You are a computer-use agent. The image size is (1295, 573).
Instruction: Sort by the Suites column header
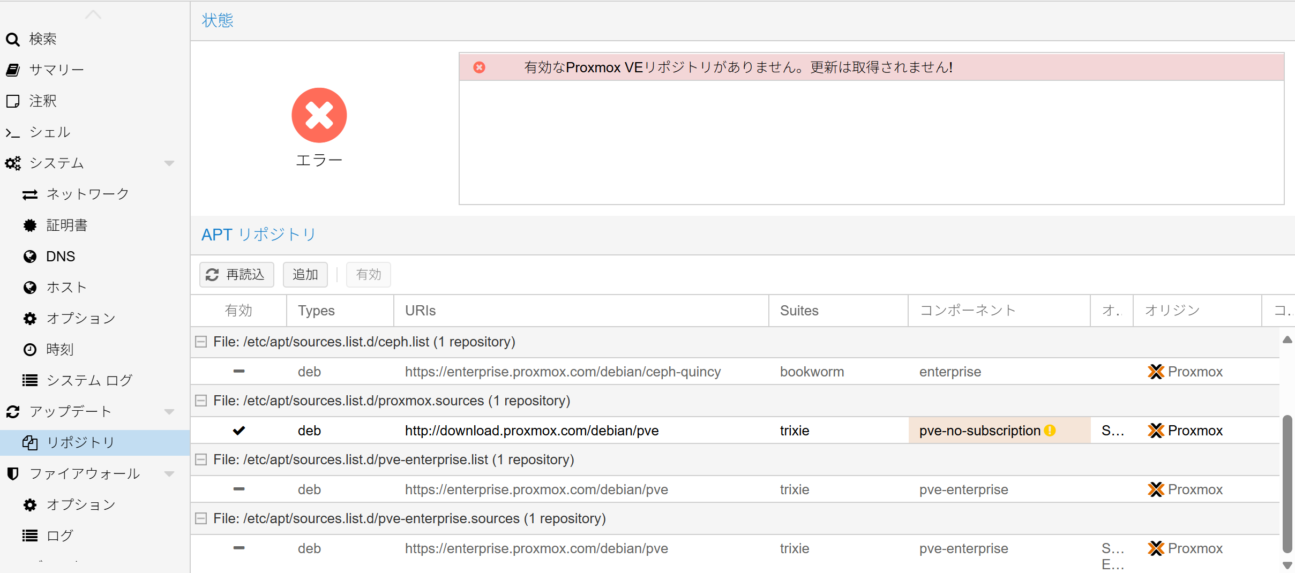[x=839, y=311]
